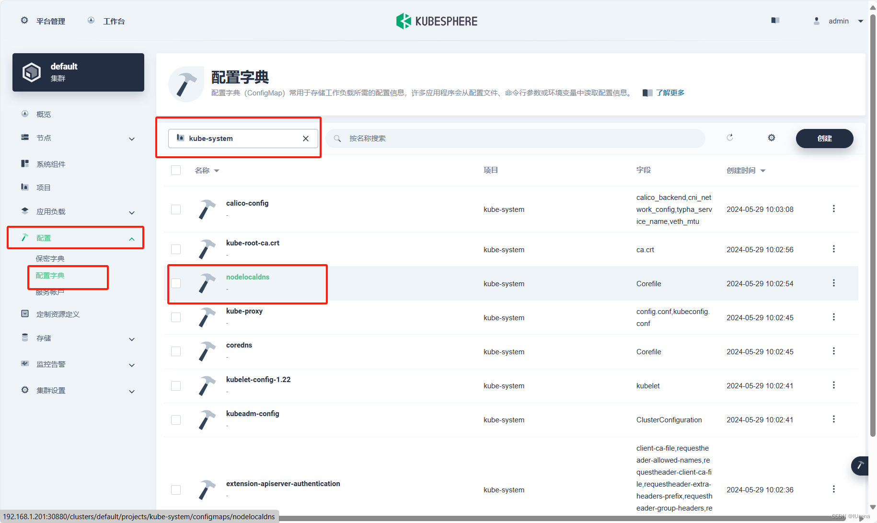The width and height of the screenshot is (877, 523).
Task: Click the overview sidebar icon
Action: (x=25, y=114)
